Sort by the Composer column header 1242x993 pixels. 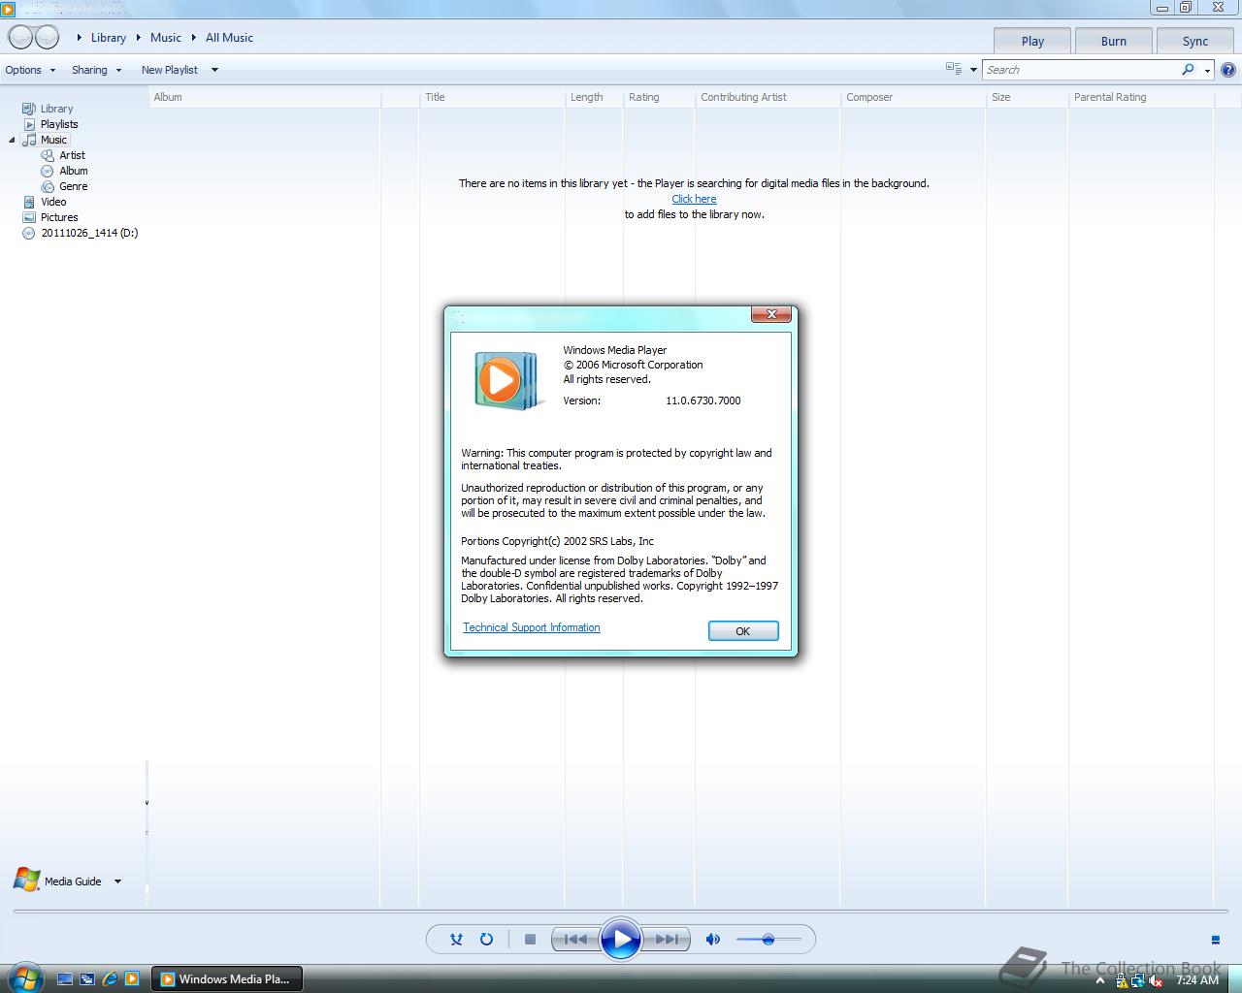coord(913,97)
